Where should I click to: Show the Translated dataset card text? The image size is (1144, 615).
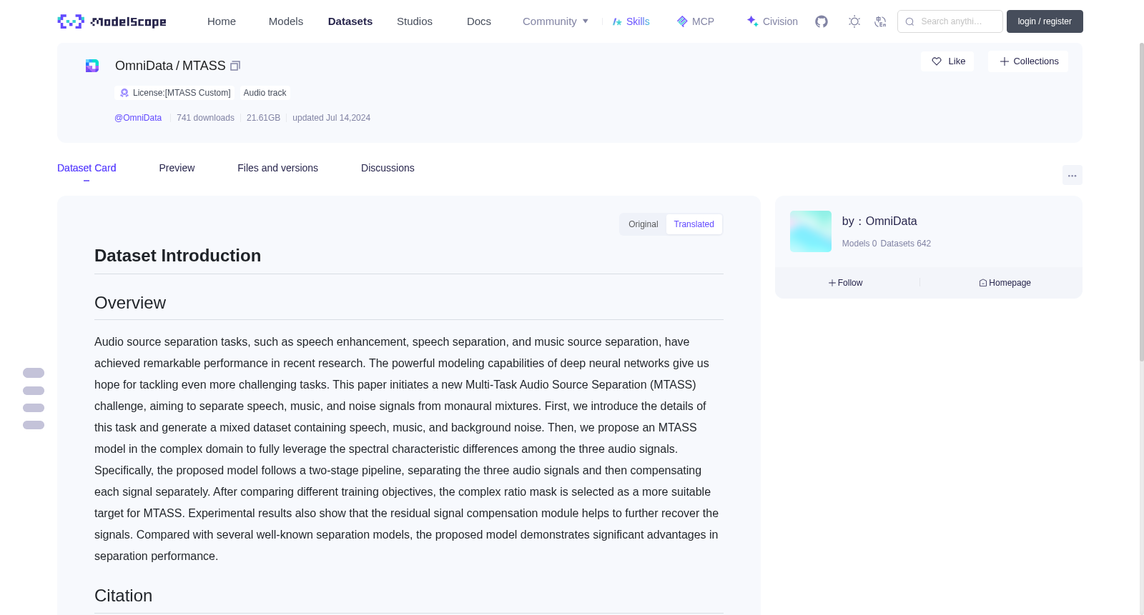click(694, 224)
